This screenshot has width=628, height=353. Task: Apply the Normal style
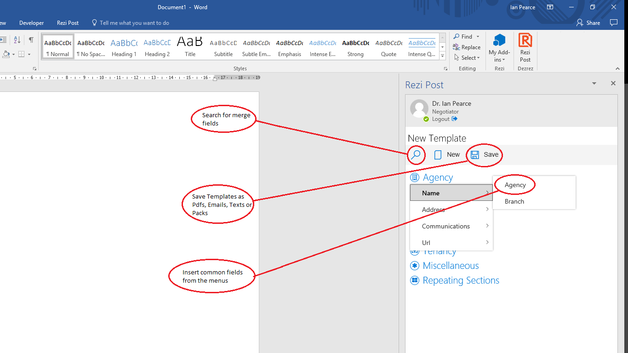pos(58,47)
